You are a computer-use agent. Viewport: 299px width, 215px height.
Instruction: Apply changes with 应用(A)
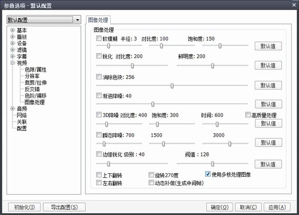click(277, 207)
